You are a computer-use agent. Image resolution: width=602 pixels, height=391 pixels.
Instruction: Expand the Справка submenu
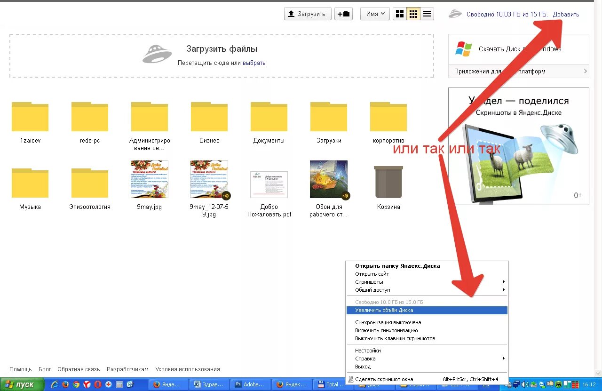tap(427, 359)
